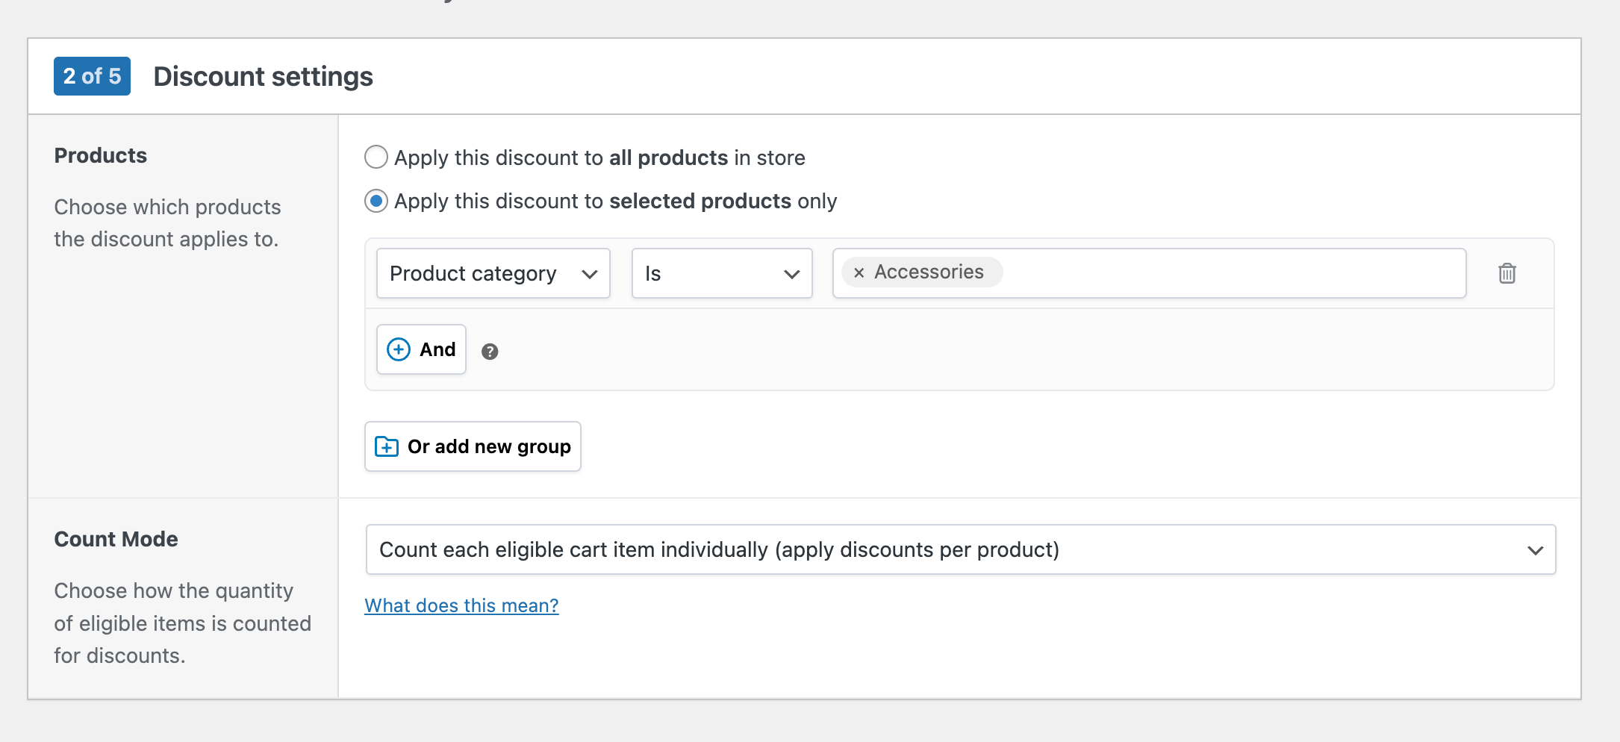
Task: Select the selected products only radio button
Action: pyautogui.click(x=376, y=201)
